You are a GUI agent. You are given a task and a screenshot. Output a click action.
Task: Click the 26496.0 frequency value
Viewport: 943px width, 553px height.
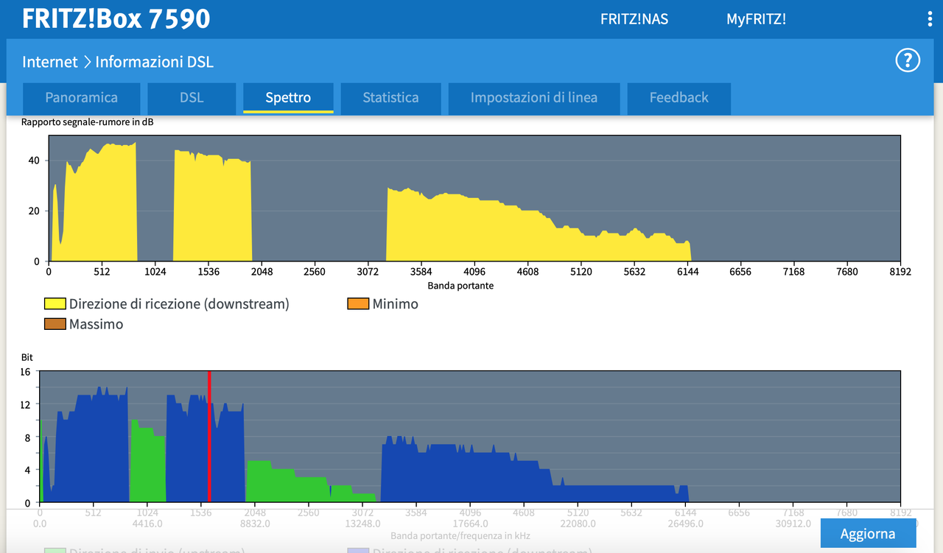685,524
